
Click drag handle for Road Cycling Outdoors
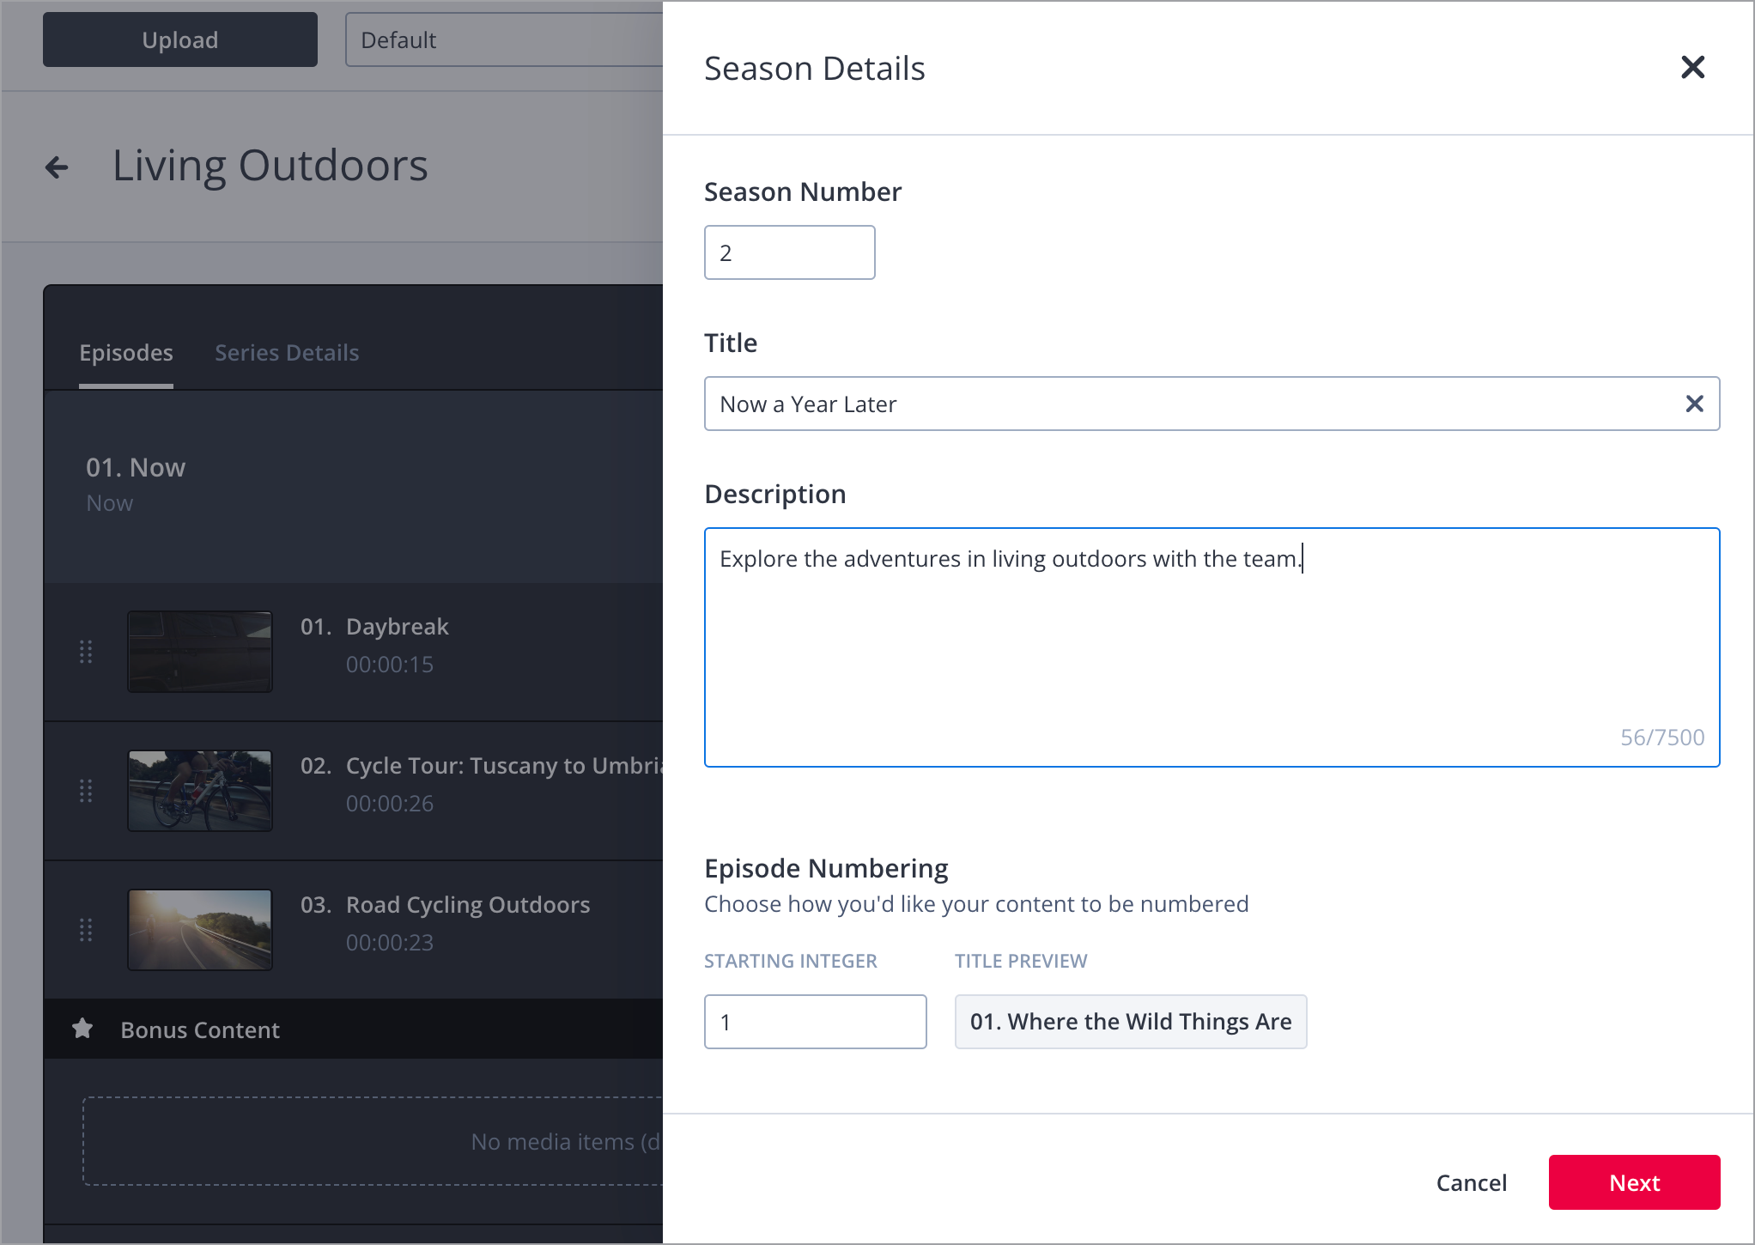pos(86,930)
